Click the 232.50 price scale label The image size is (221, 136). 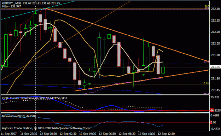coord(215,9)
